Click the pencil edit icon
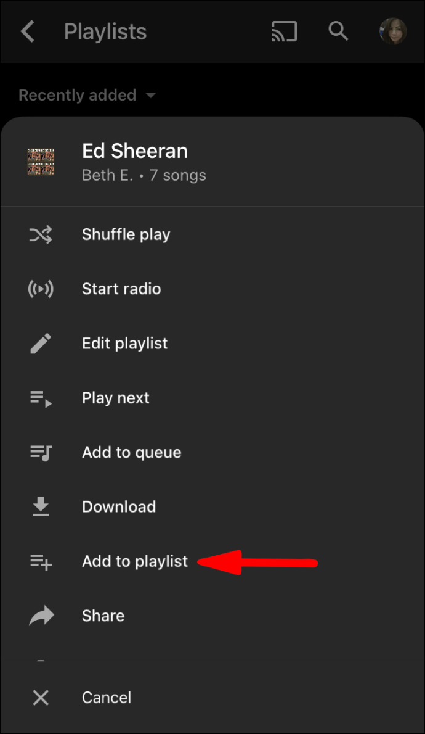Image resolution: width=425 pixels, height=734 pixels. (x=41, y=344)
